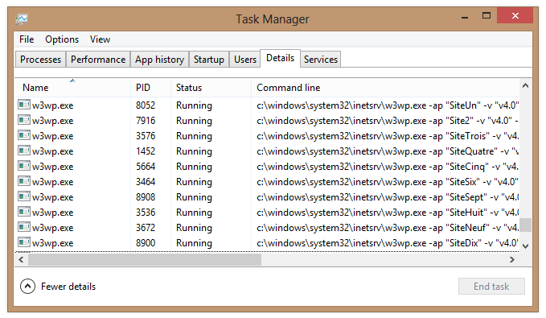Viewport: 546px width, 318px height.
Task: Select PID value 3576
Action: (x=146, y=136)
